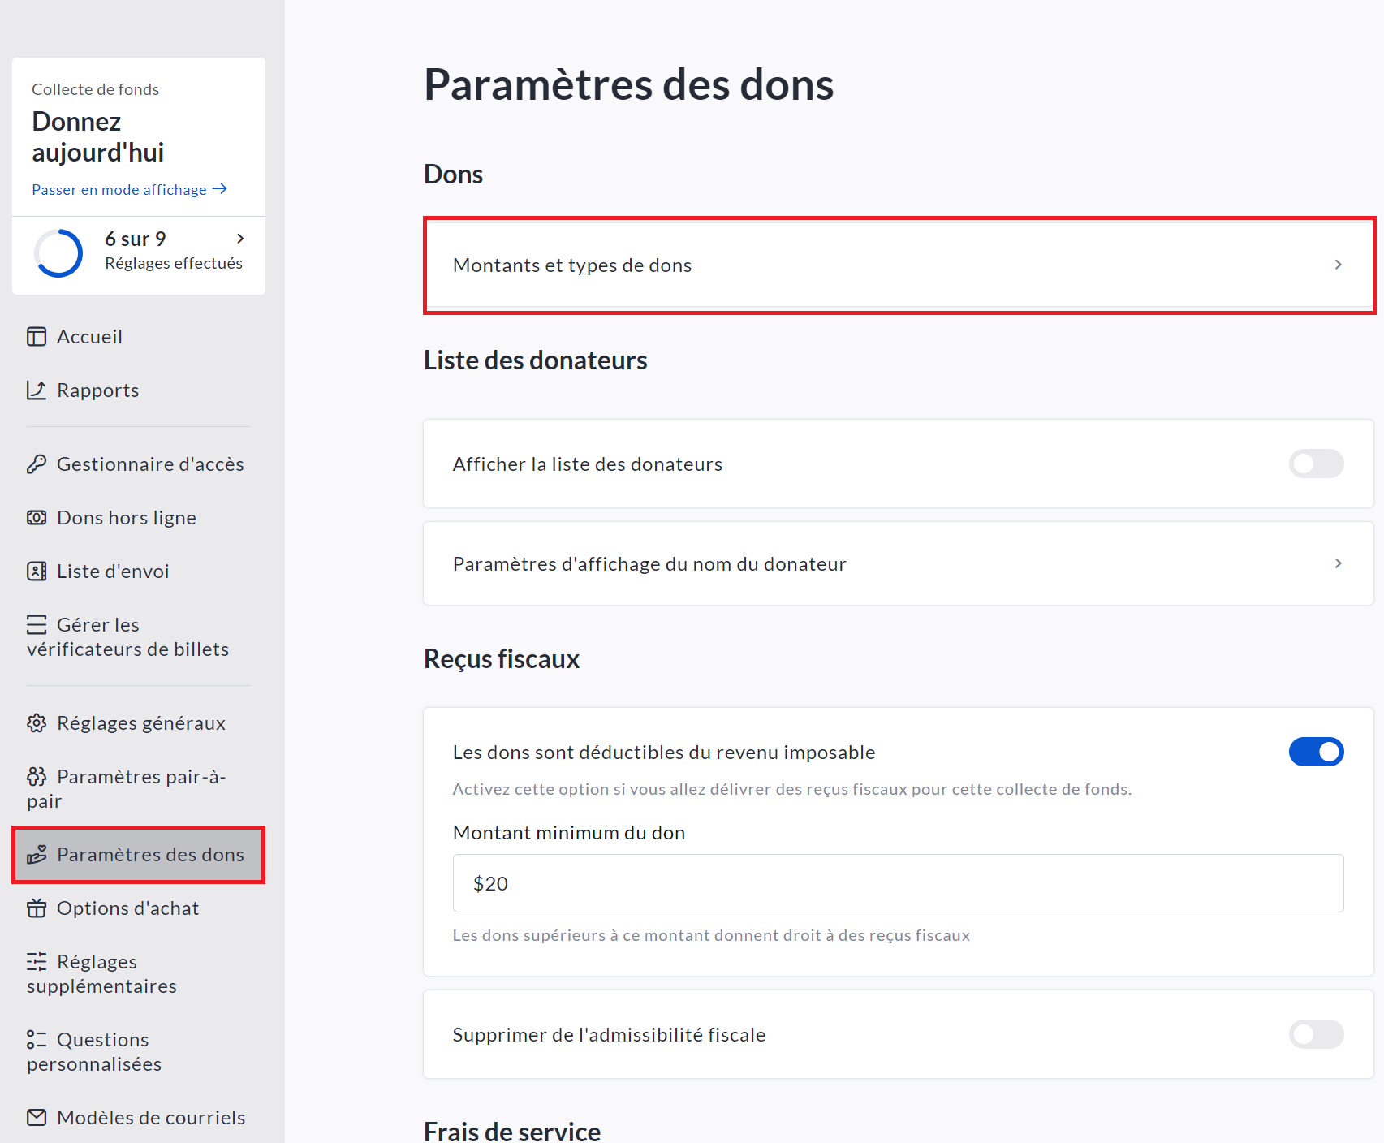Click the Liste d'envoi contact icon
The image size is (1384, 1143).
(37, 571)
